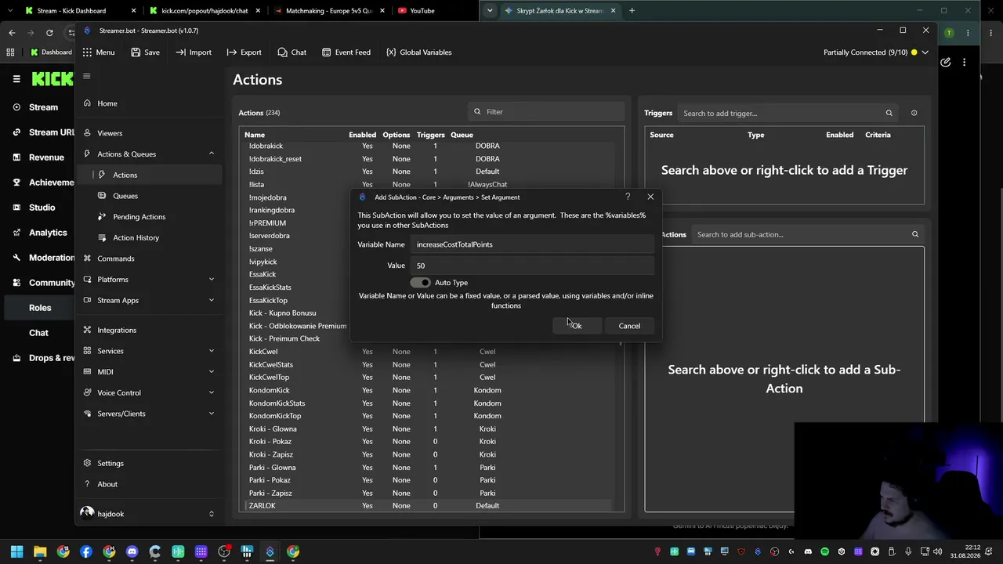Expand the Platforms section

pyautogui.click(x=211, y=280)
